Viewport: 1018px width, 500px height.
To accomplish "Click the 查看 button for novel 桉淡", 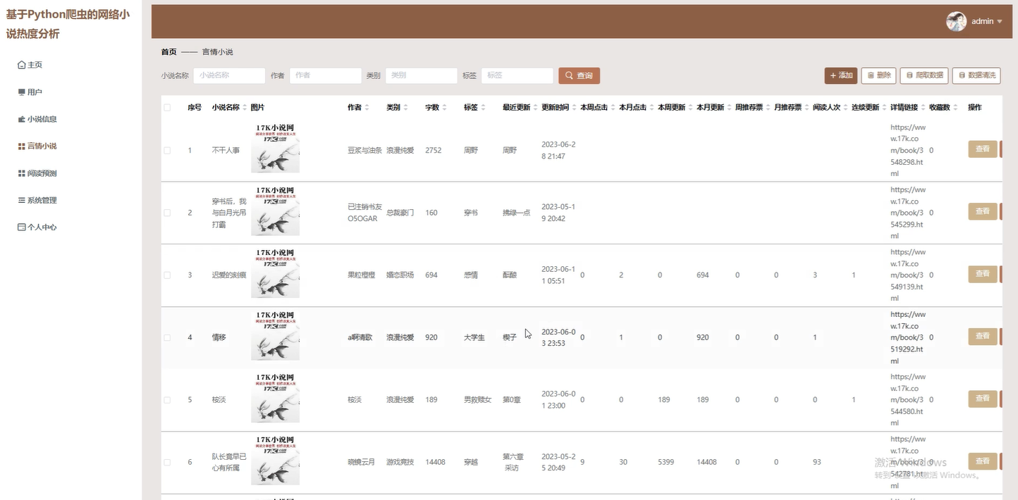I will (983, 399).
